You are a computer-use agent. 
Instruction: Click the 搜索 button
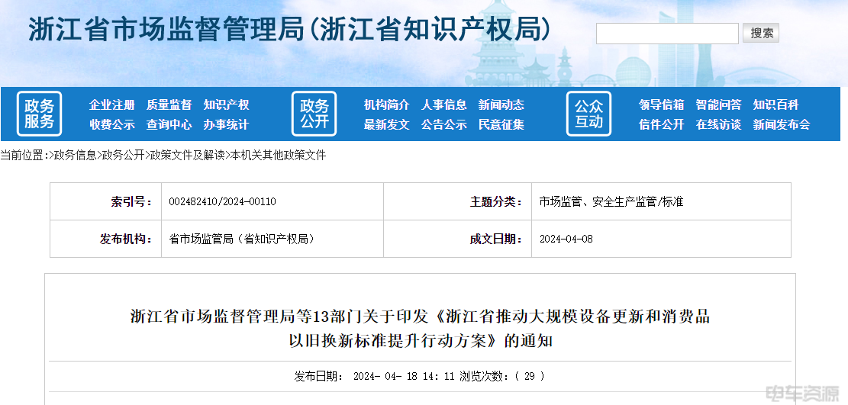[761, 33]
